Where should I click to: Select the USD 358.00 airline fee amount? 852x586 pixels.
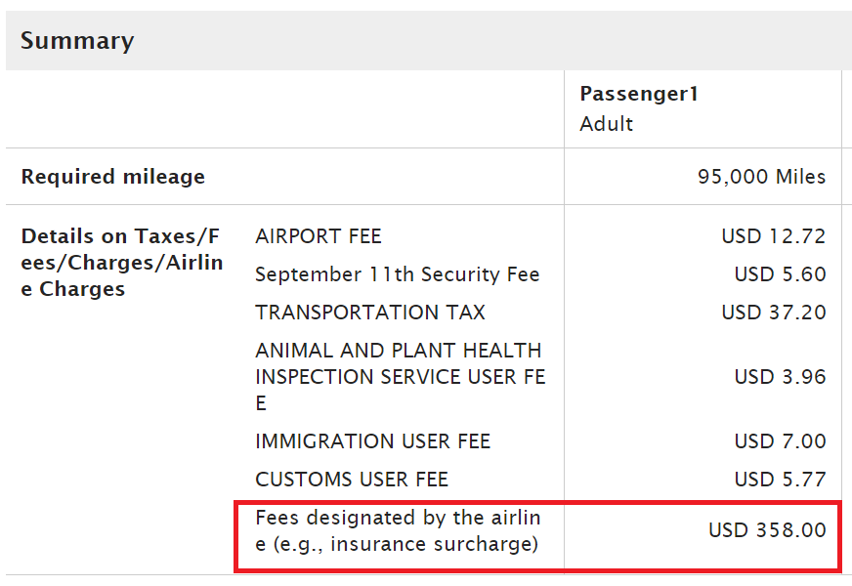click(767, 529)
